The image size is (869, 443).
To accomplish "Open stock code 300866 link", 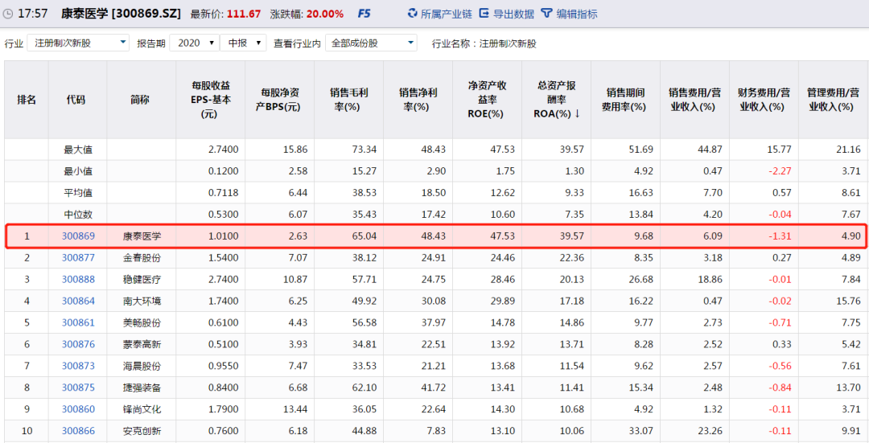I will pyautogui.click(x=78, y=431).
